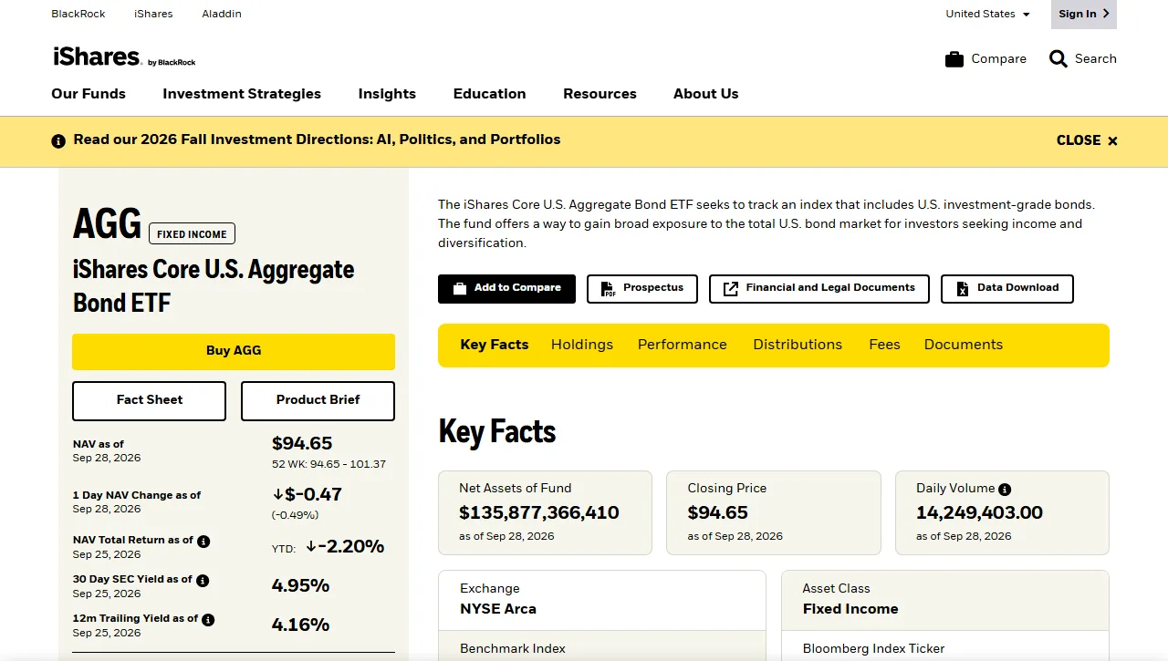The width and height of the screenshot is (1168, 661).
Task: Switch to the Performance tab
Action: pyautogui.click(x=683, y=345)
